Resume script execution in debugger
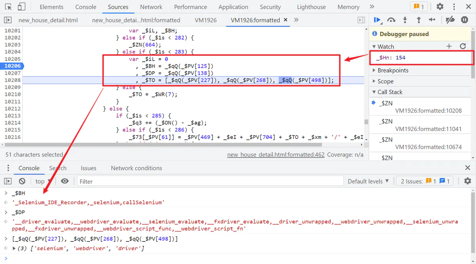 click(377, 20)
